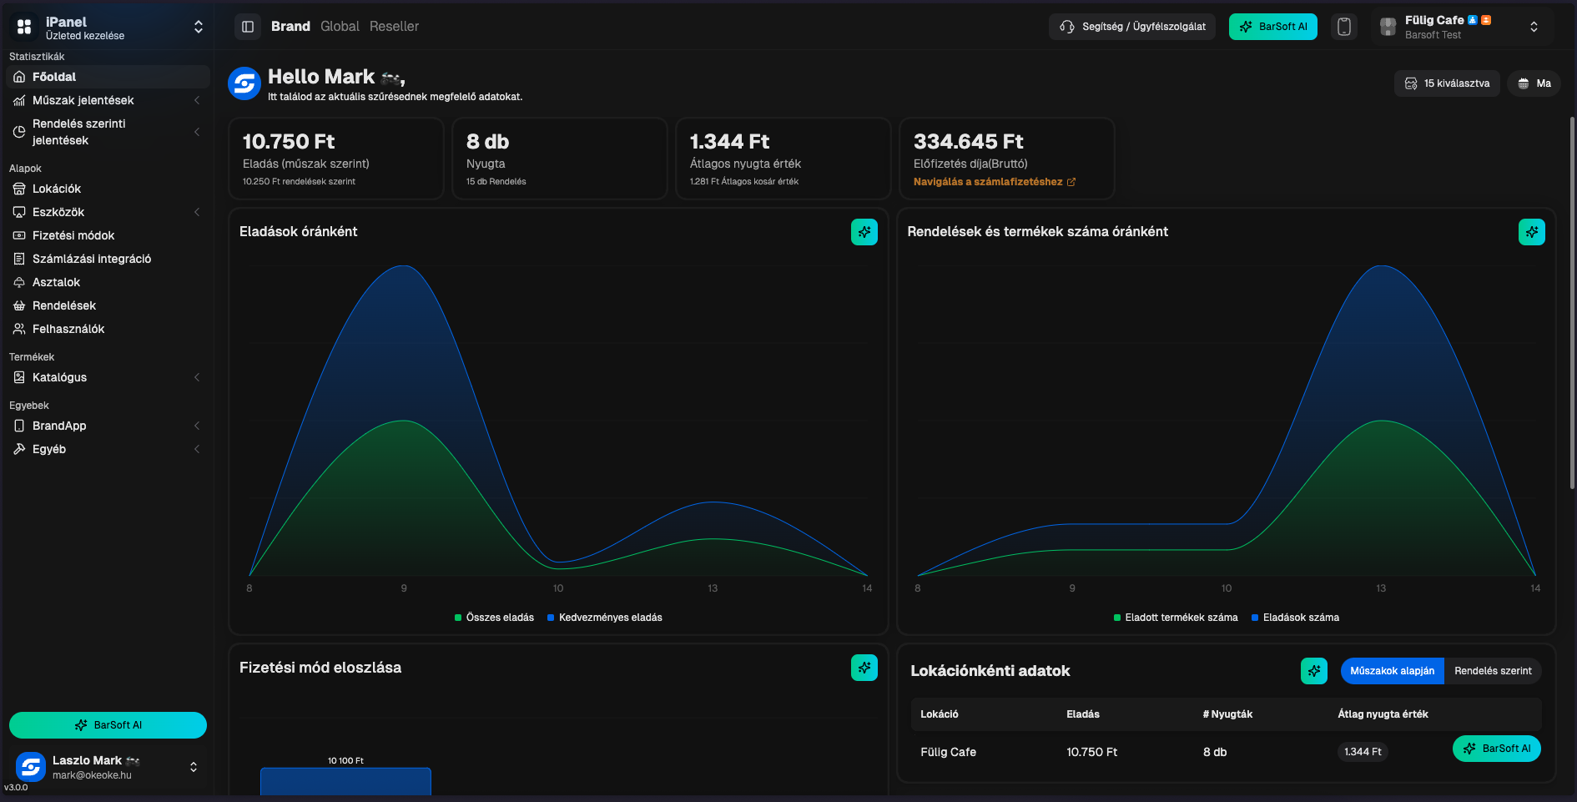Click Segítség / Ügyfélszolgálat button

click(x=1132, y=27)
